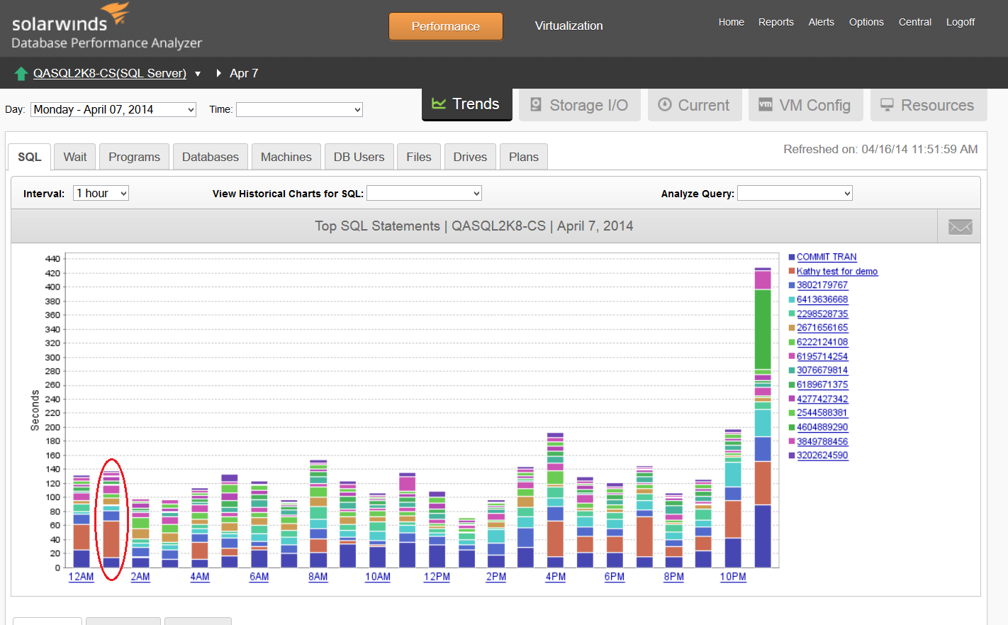
Task: Click the breadcrumb arrow before Apr 7
Action: (219, 73)
